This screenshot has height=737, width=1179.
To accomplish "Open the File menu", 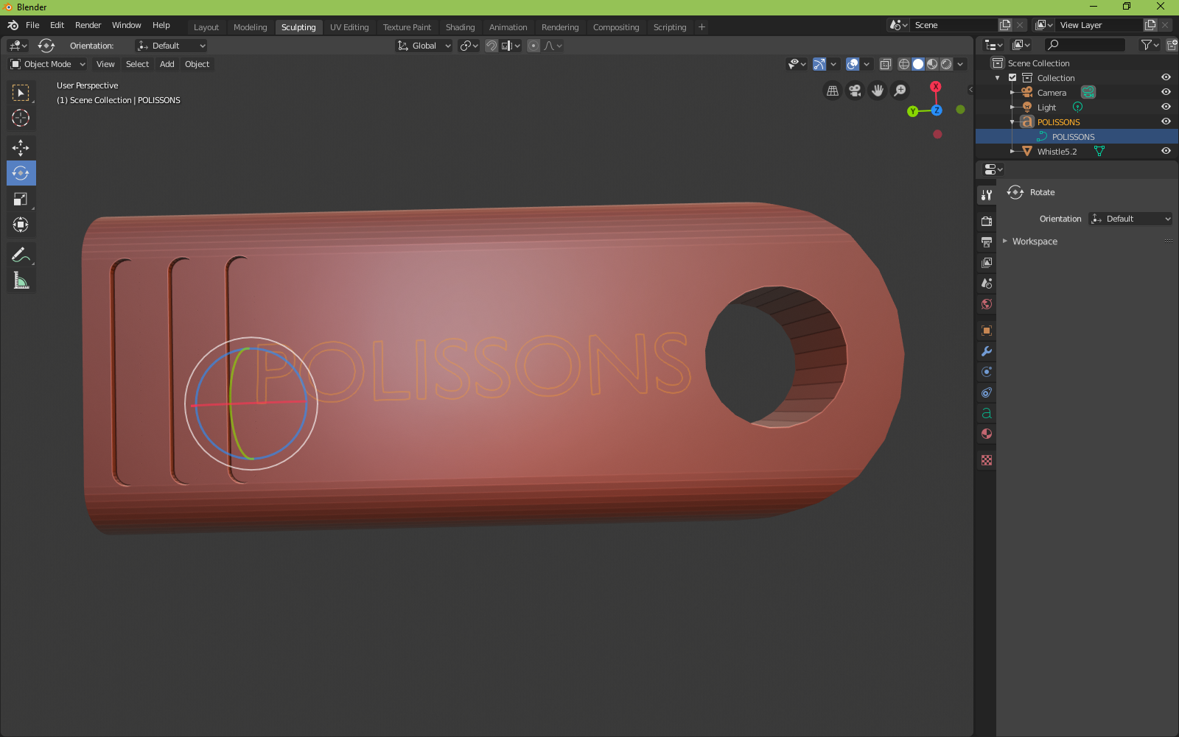I will pos(32,25).
